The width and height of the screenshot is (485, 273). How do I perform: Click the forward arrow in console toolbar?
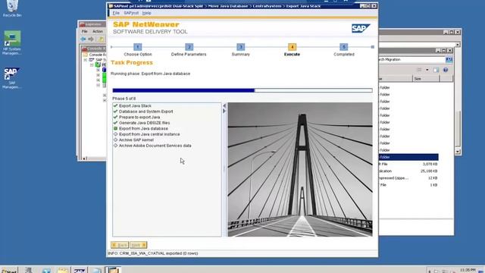(x=91, y=39)
